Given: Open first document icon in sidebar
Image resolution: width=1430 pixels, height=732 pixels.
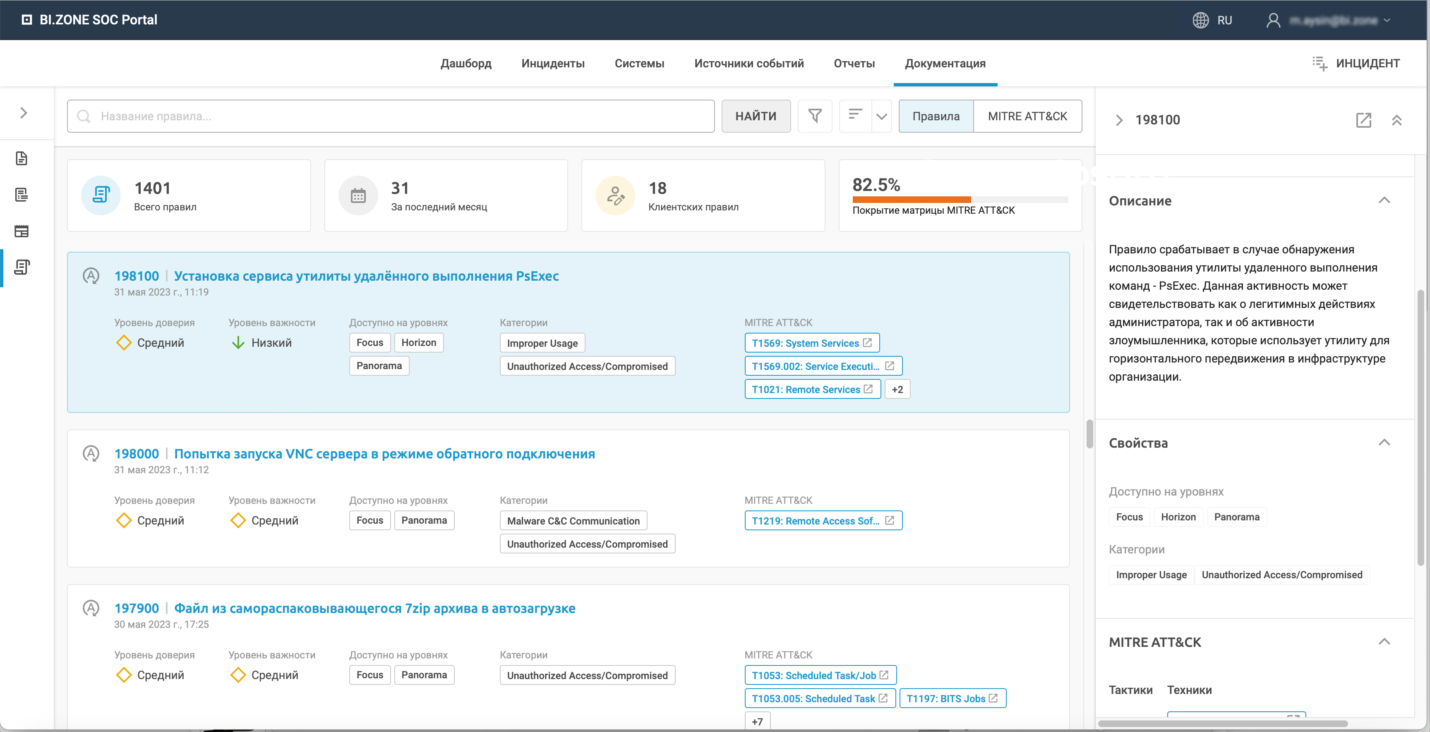Looking at the screenshot, I should pyautogui.click(x=22, y=159).
